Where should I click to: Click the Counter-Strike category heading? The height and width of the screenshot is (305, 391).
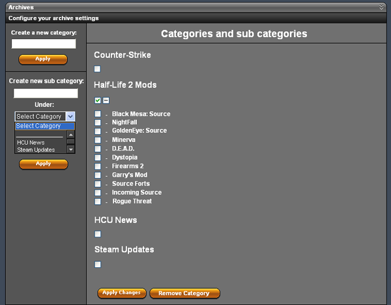(x=123, y=55)
